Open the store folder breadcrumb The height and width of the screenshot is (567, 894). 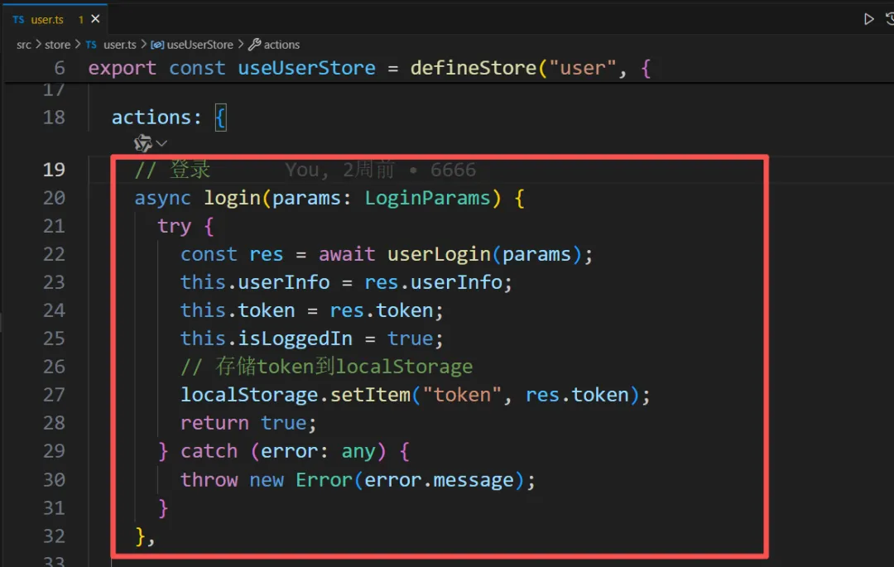click(57, 45)
